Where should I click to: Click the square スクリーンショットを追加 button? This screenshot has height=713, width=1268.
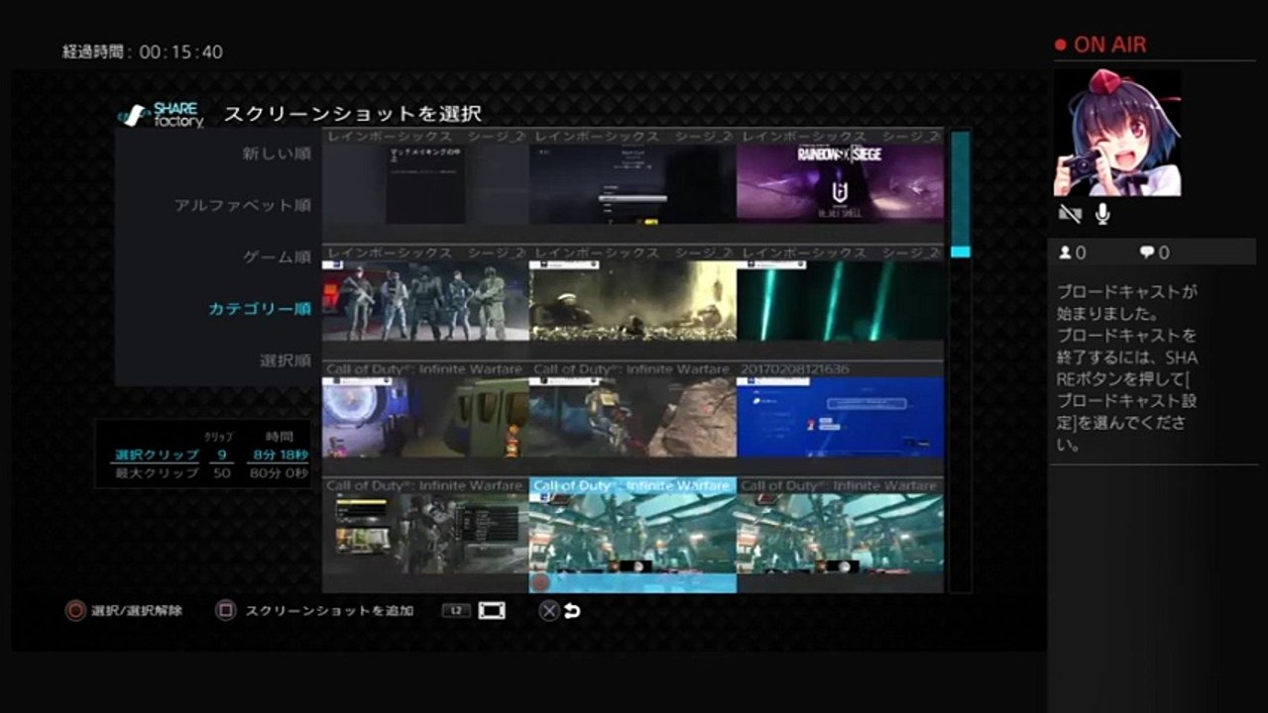pos(226,611)
